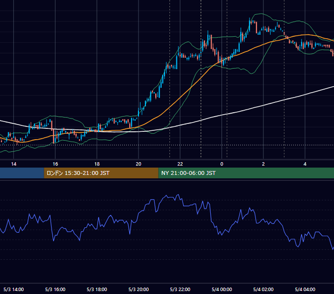334x294 pixels.
Task: Click the 16 hour label on the price chart axis
Action: (x=55, y=164)
